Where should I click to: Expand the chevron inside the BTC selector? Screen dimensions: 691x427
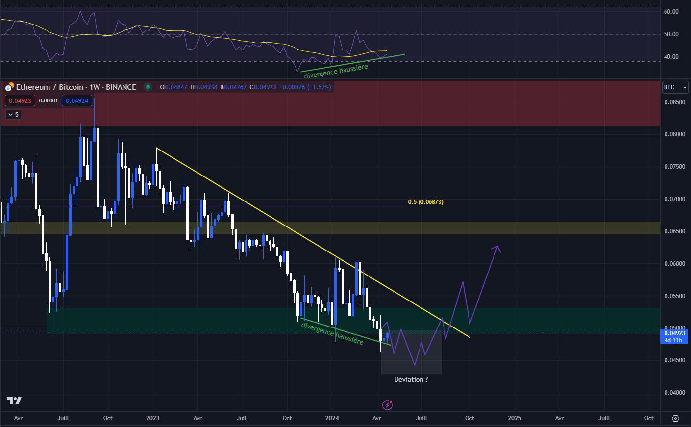coord(686,87)
